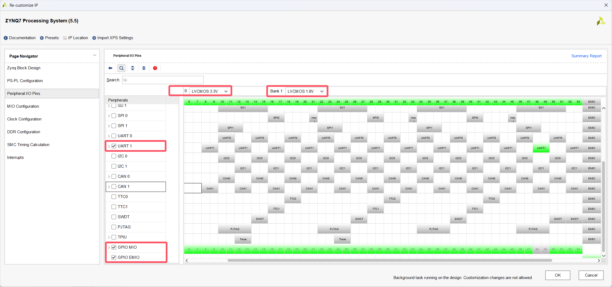This screenshot has height=287, width=612.
Task: Open MIO Configuration page
Action: (x=52, y=106)
